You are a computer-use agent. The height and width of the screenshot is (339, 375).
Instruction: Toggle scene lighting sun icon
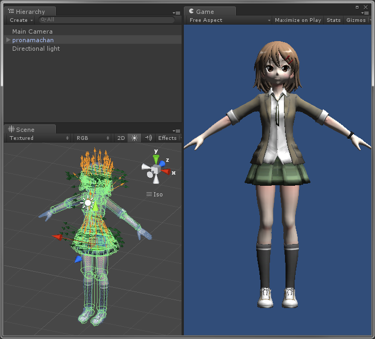tap(134, 138)
